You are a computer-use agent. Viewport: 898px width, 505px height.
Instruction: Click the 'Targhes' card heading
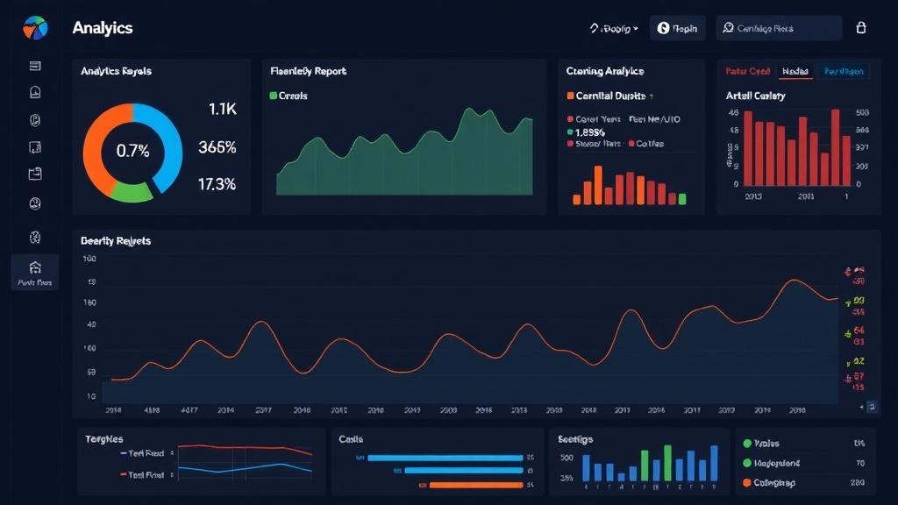pyautogui.click(x=104, y=439)
